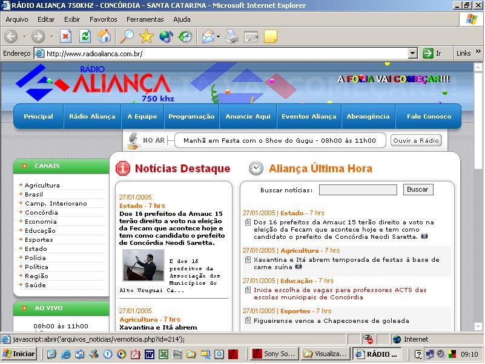Click the Stop loading toolbar icon
485x364 pixels.
(x=65, y=37)
